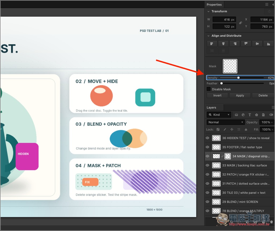Click the Apply mask button

(240, 95)
